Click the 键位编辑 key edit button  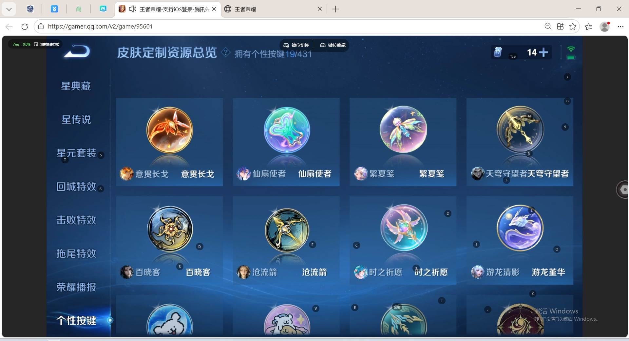333,45
